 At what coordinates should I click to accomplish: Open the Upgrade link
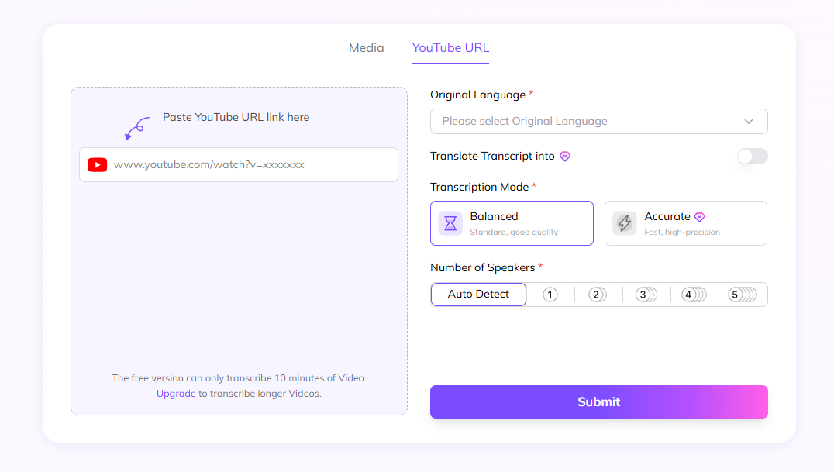coord(176,393)
